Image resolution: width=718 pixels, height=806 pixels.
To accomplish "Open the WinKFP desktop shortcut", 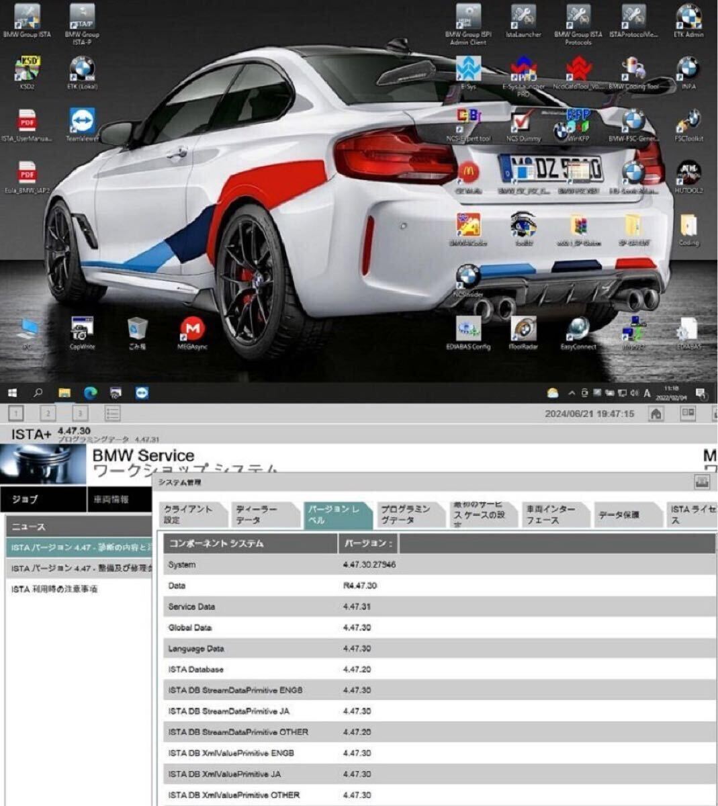I will 578,124.
